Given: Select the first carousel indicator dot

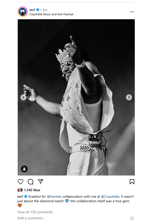Looking at the screenshot, I should [x=72, y=171].
